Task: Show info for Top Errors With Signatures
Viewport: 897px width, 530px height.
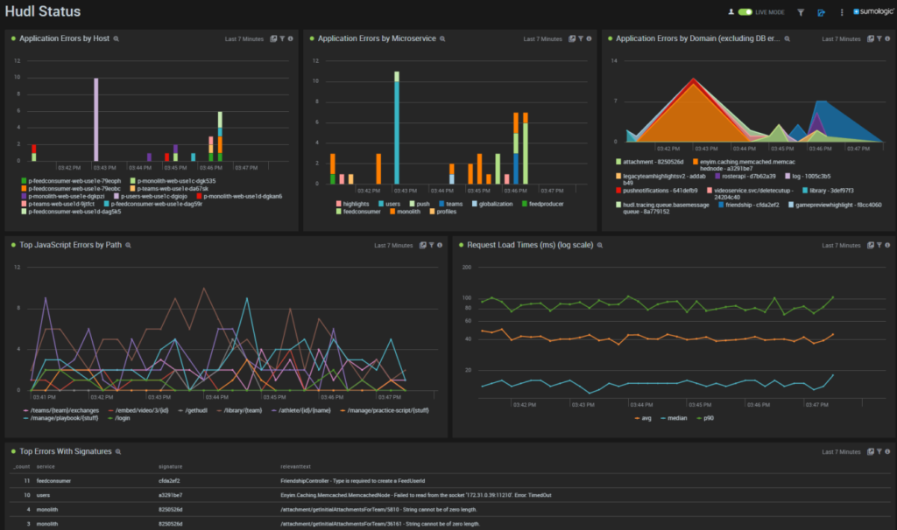Action: tap(887, 452)
